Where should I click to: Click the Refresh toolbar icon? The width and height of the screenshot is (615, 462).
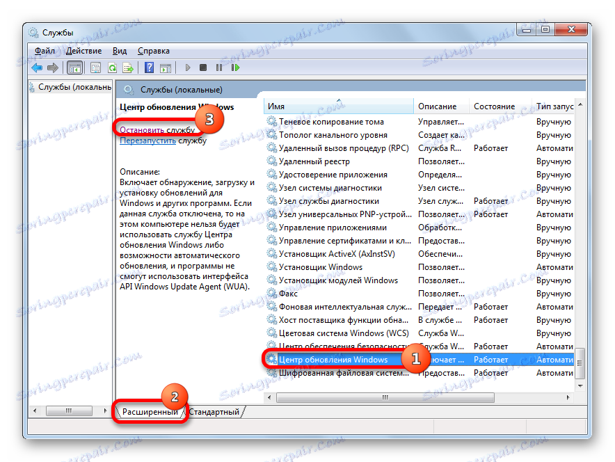coord(112,68)
